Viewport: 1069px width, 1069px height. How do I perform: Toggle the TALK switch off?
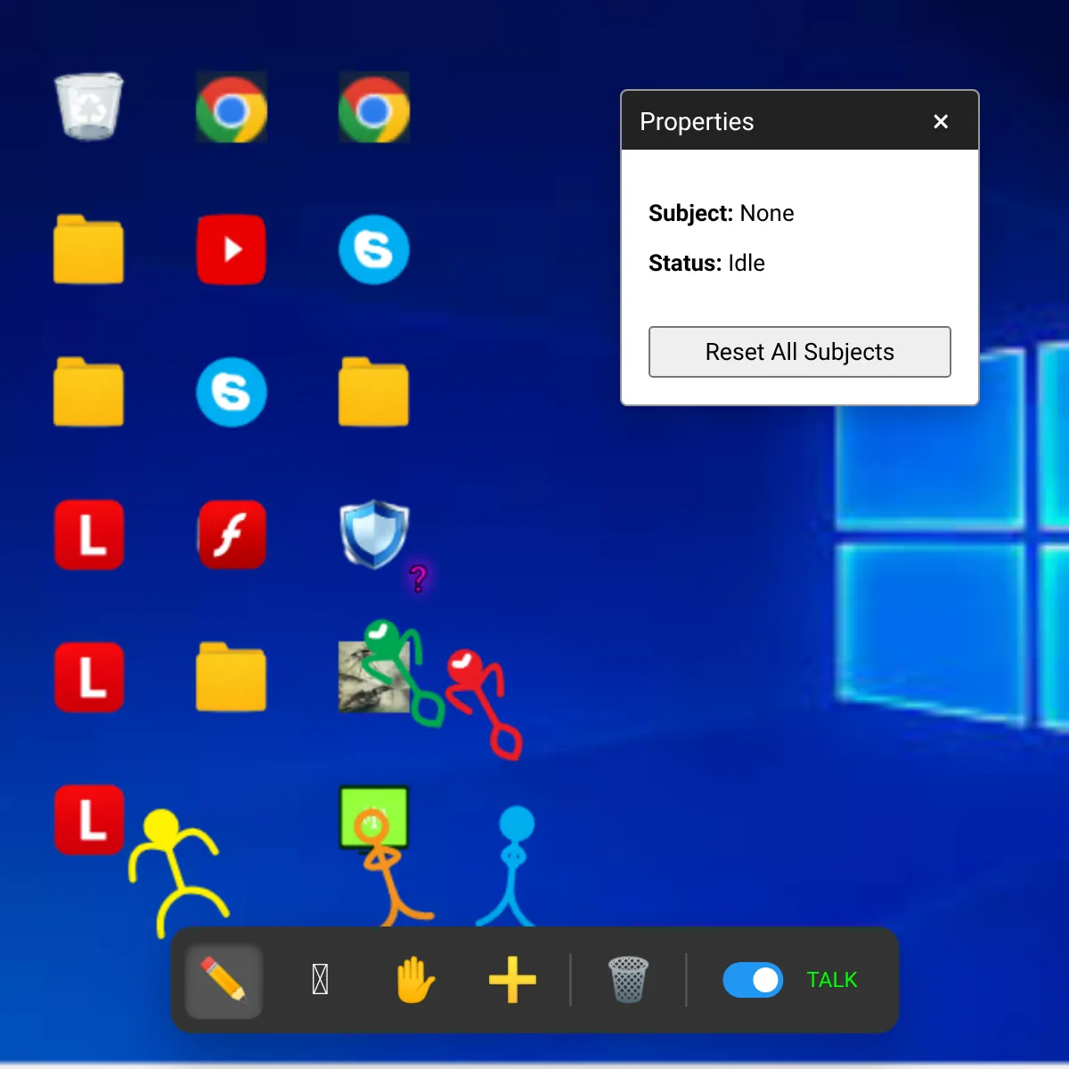(753, 980)
